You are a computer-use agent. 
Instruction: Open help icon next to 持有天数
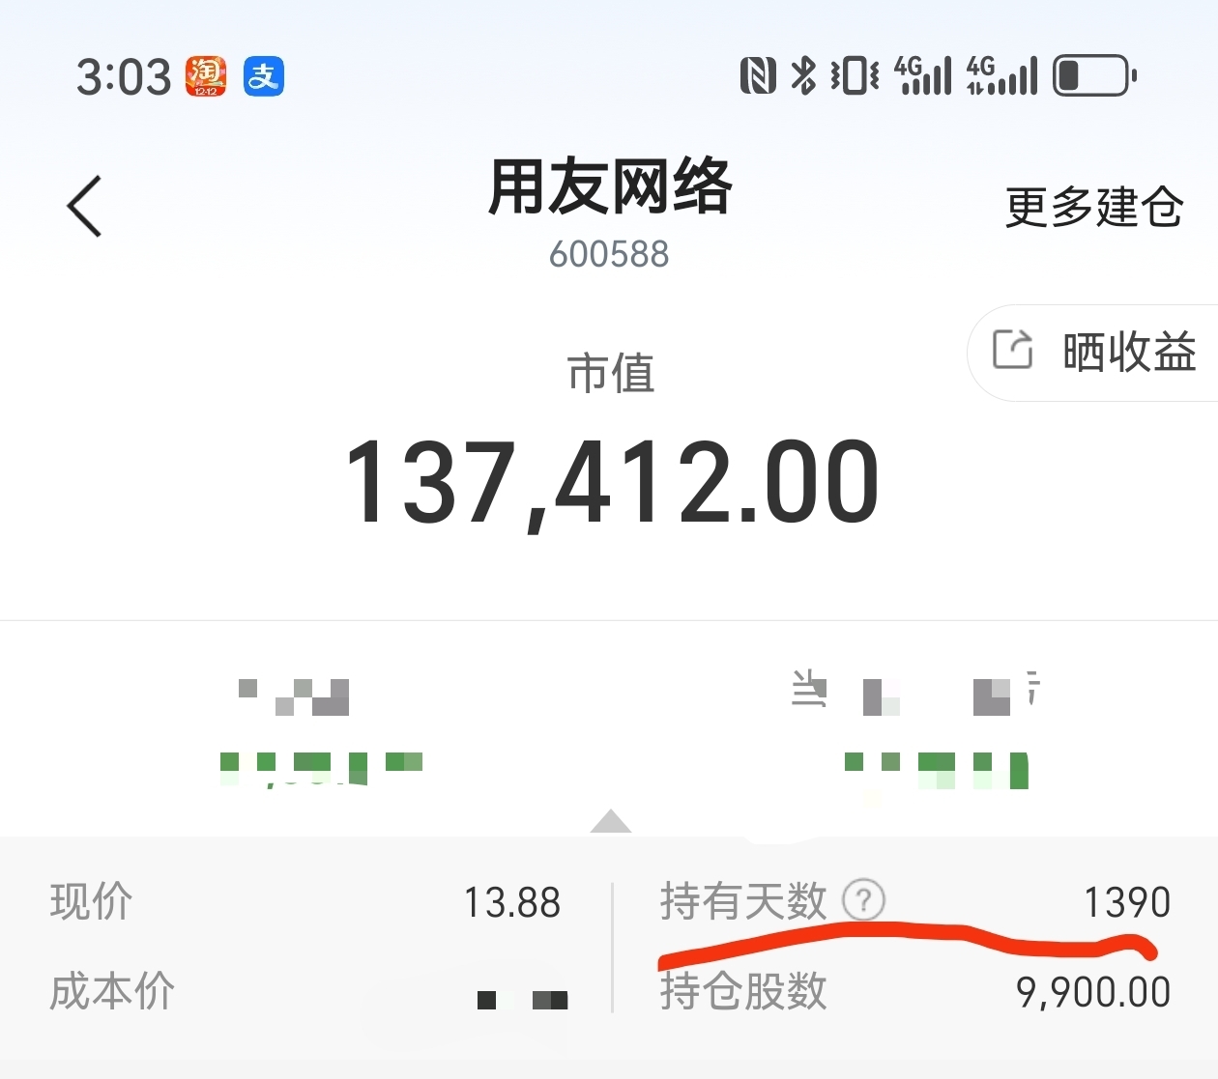tap(863, 900)
